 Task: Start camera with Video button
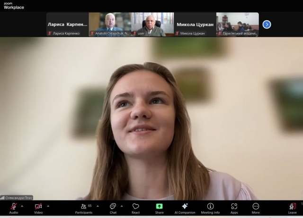click(x=38, y=209)
